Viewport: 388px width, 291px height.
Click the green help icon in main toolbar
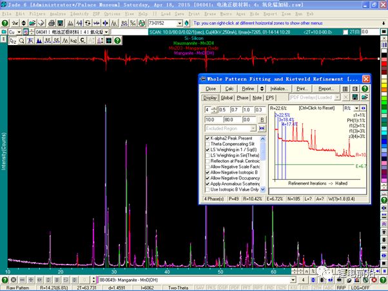point(5,23)
